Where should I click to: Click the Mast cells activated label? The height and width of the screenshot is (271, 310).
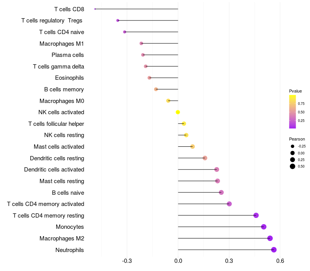click(x=59, y=147)
